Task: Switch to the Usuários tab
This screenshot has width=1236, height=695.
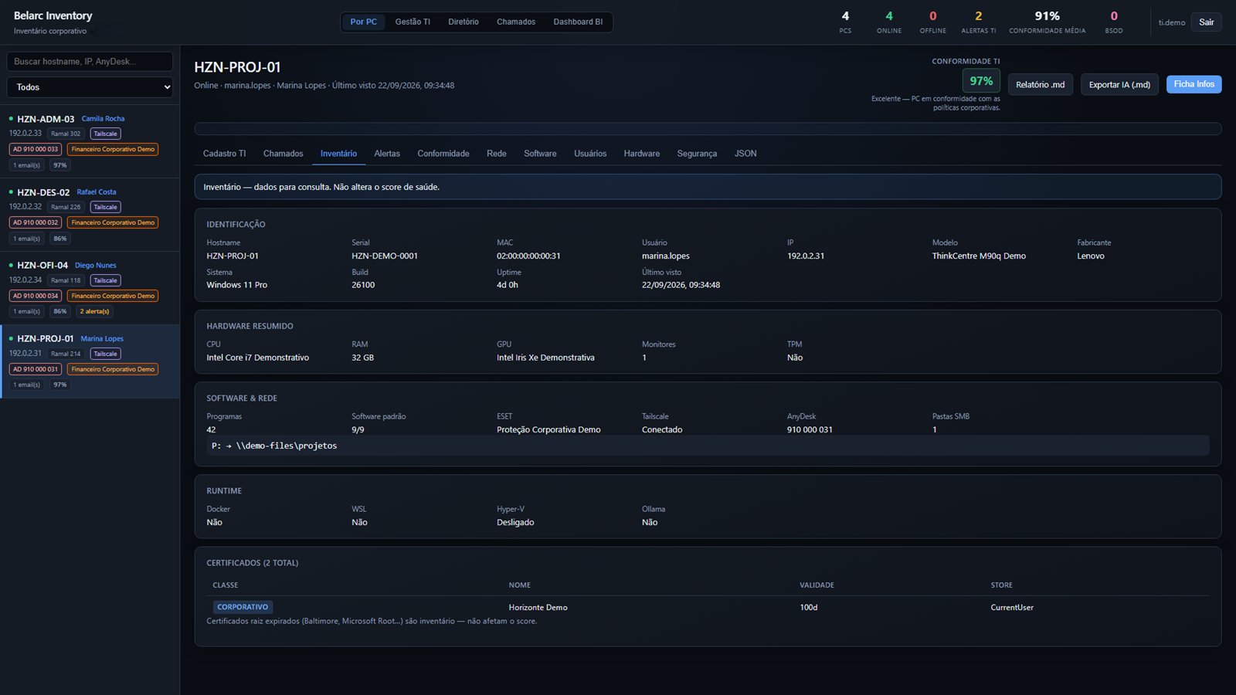Action: pos(590,154)
